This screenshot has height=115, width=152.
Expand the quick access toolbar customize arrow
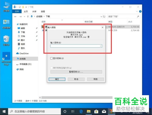tap(26, 7)
